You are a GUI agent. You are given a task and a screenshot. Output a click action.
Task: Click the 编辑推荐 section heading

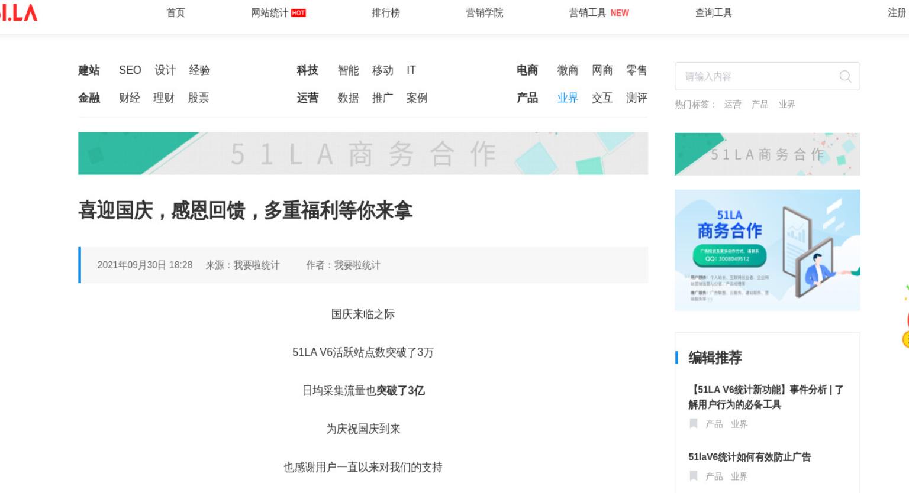click(x=715, y=358)
